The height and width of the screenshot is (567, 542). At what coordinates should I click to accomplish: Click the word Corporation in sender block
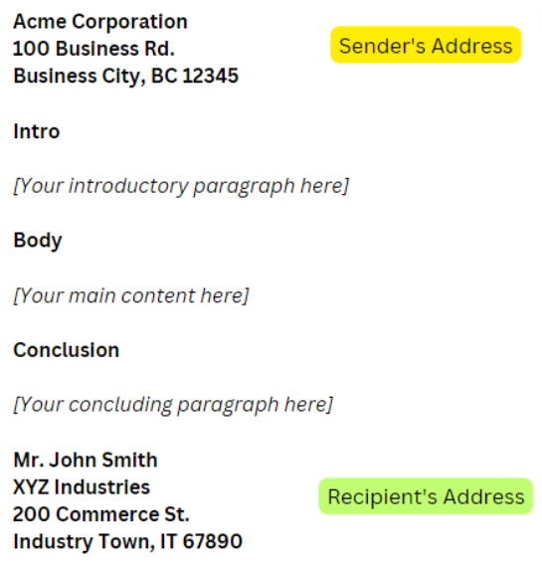[x=130, y=22]
